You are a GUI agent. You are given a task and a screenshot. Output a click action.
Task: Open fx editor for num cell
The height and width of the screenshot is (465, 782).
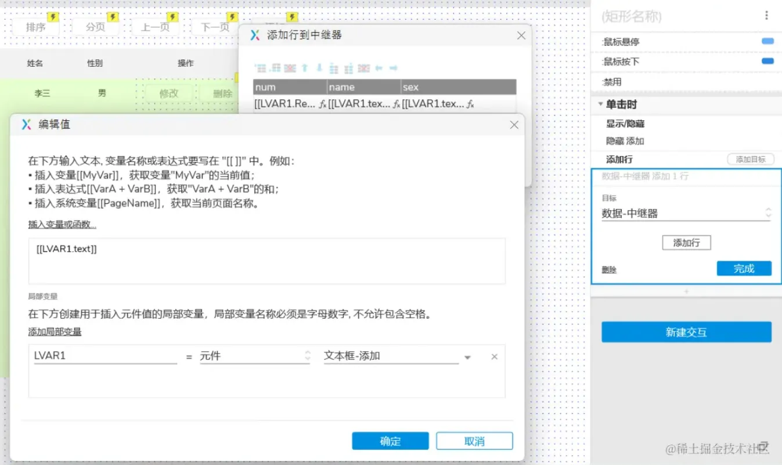pos(323,104)
